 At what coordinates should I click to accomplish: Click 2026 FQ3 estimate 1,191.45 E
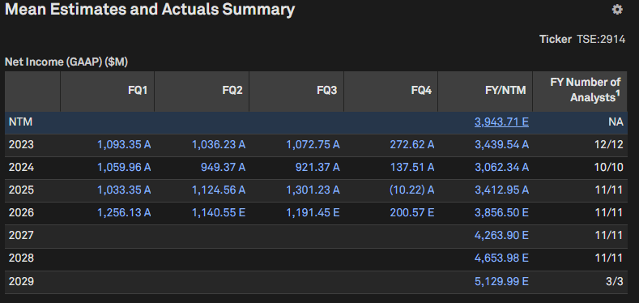313,212
